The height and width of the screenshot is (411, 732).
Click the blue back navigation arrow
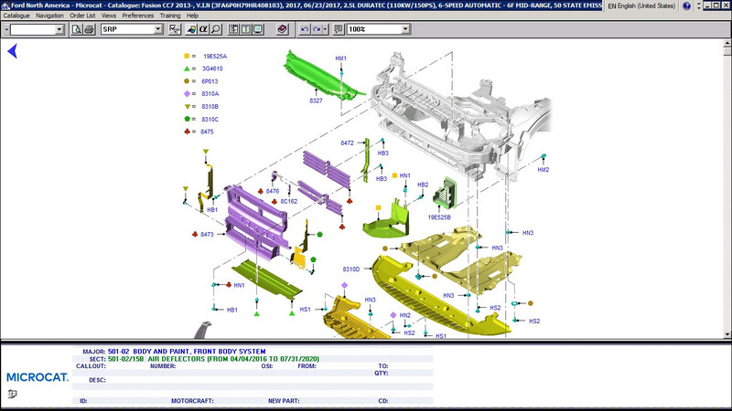pyautogui.click(x=13, y=51)
